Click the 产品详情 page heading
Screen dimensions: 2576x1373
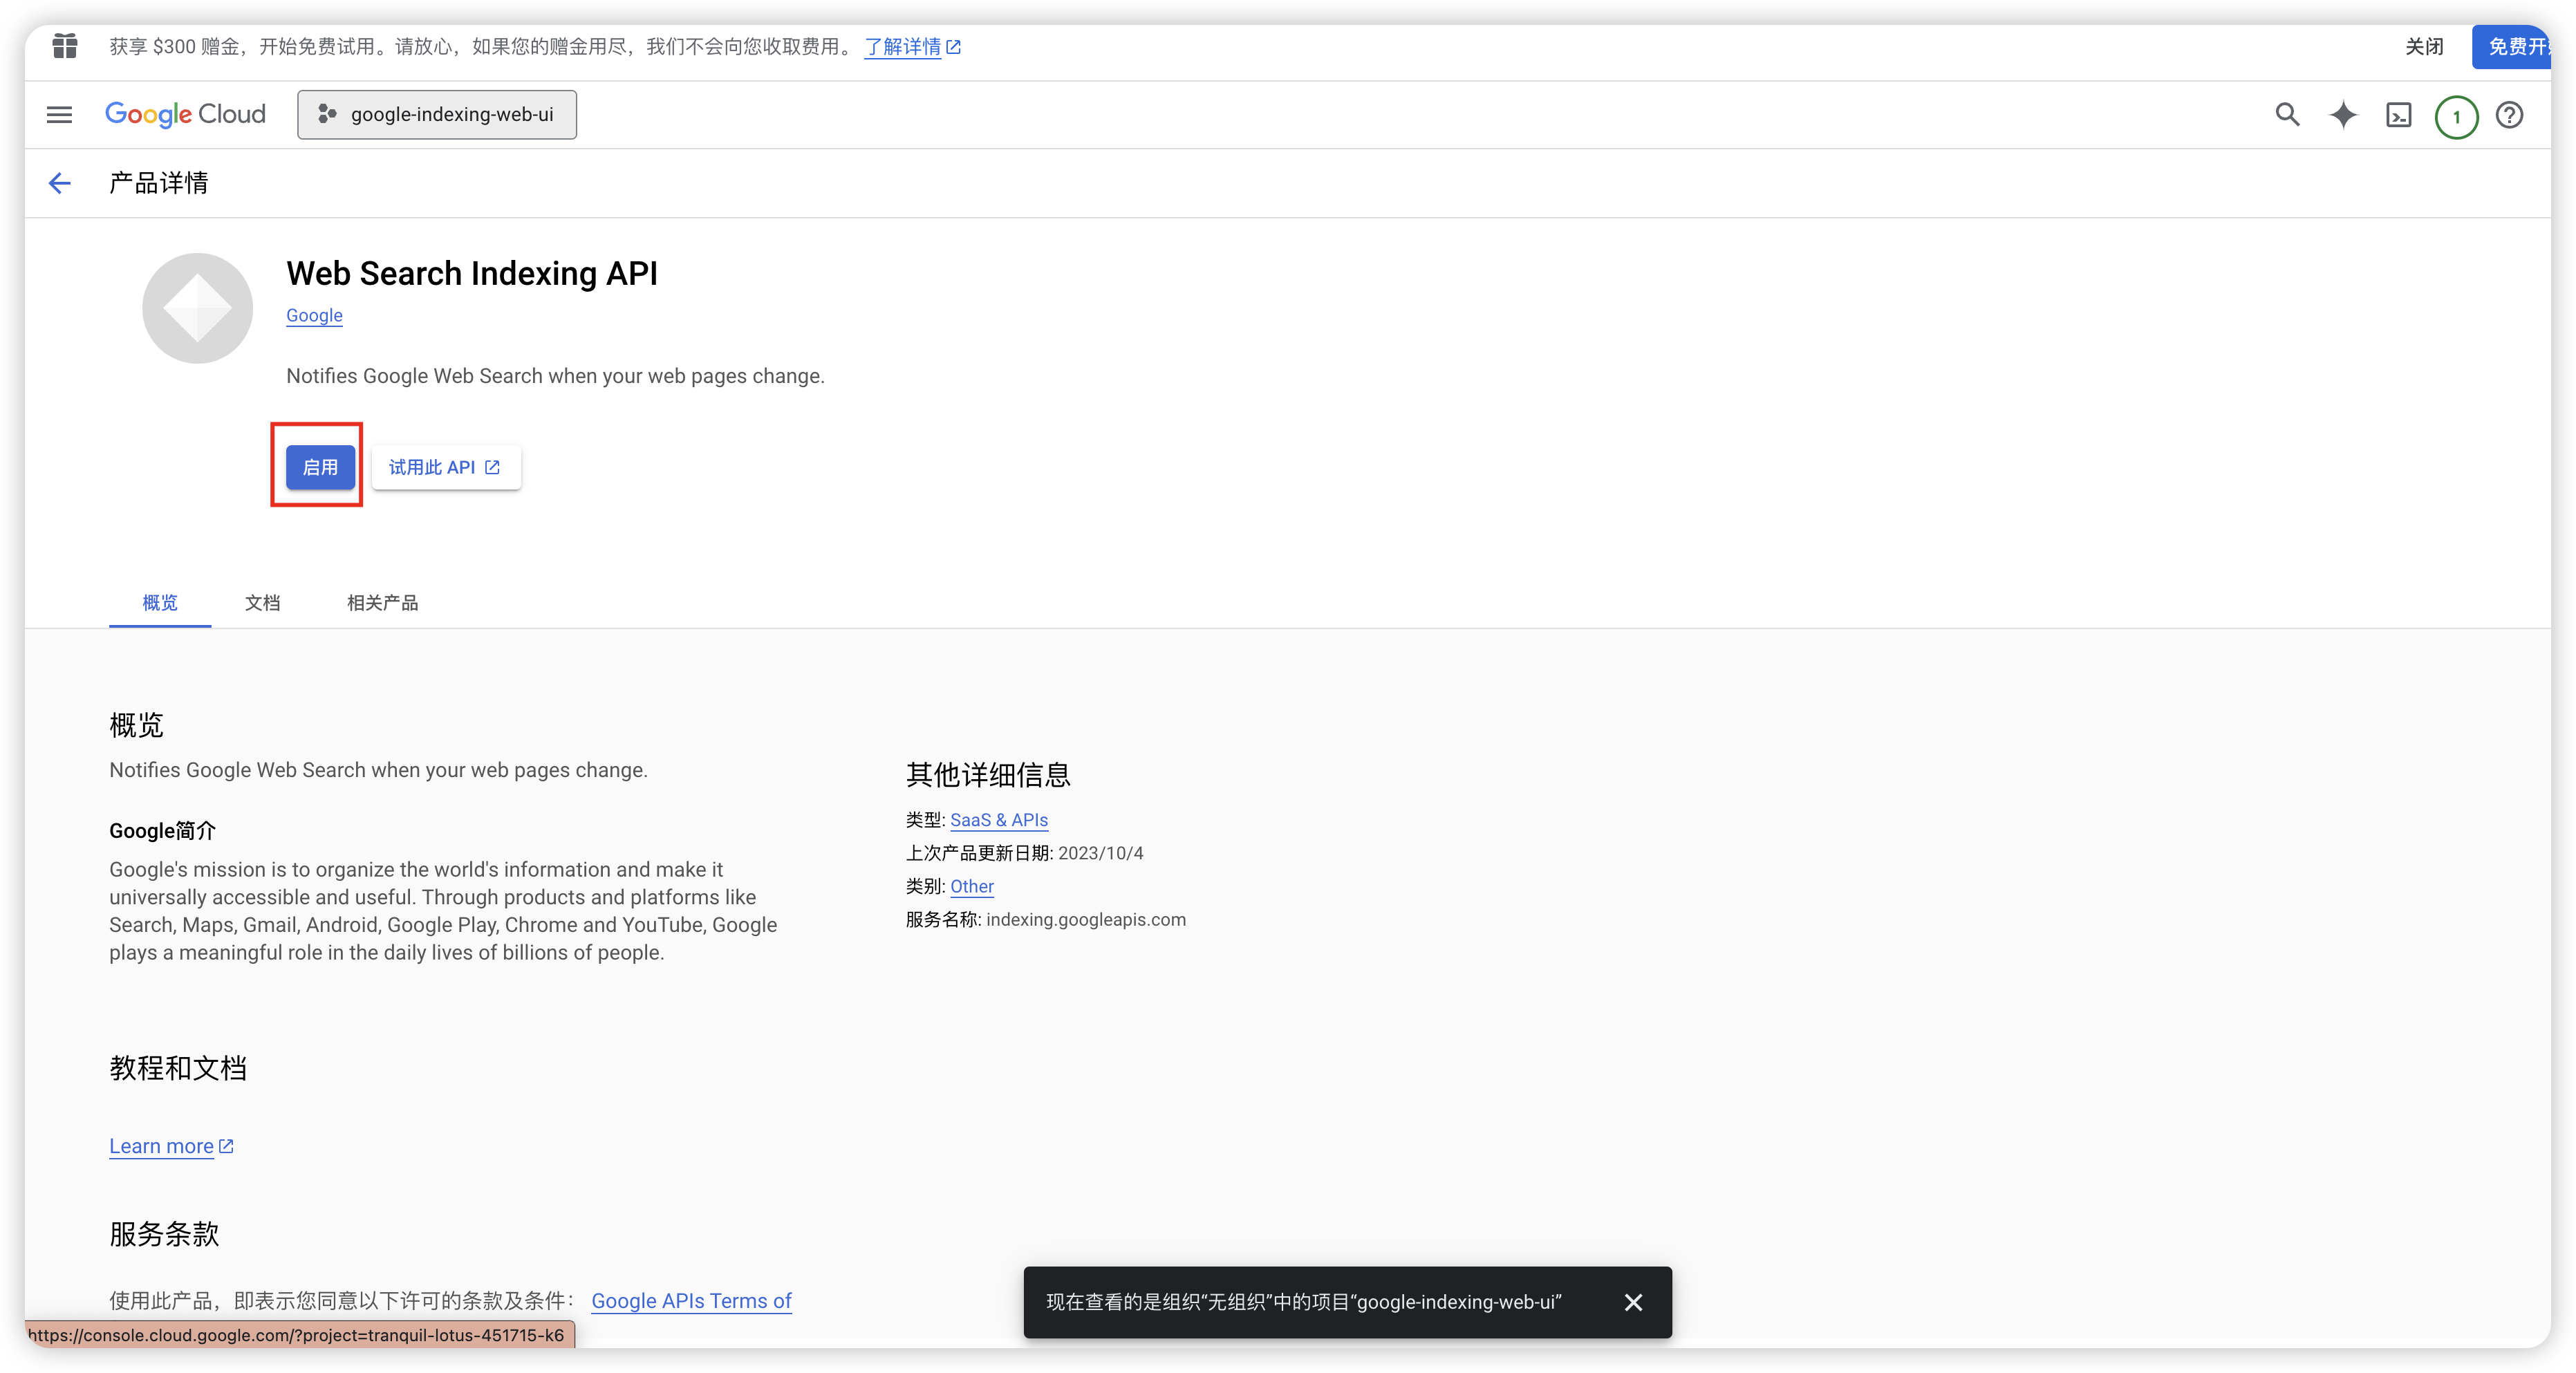click(x=158, y=183)
